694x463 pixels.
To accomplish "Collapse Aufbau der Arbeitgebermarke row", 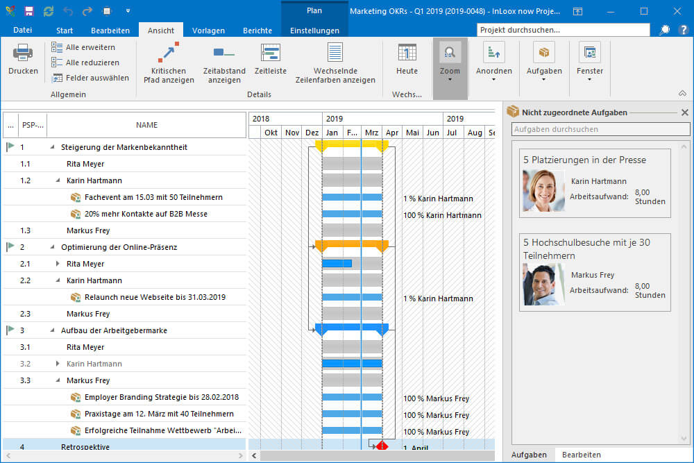I will [x=52, y=330].
